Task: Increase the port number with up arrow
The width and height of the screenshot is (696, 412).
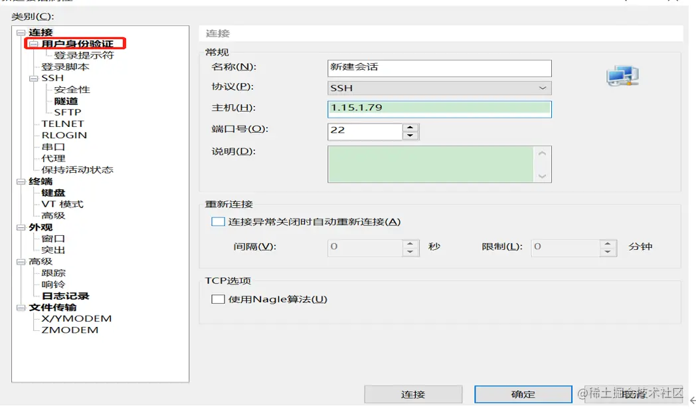Action: [x=410, y=127]
